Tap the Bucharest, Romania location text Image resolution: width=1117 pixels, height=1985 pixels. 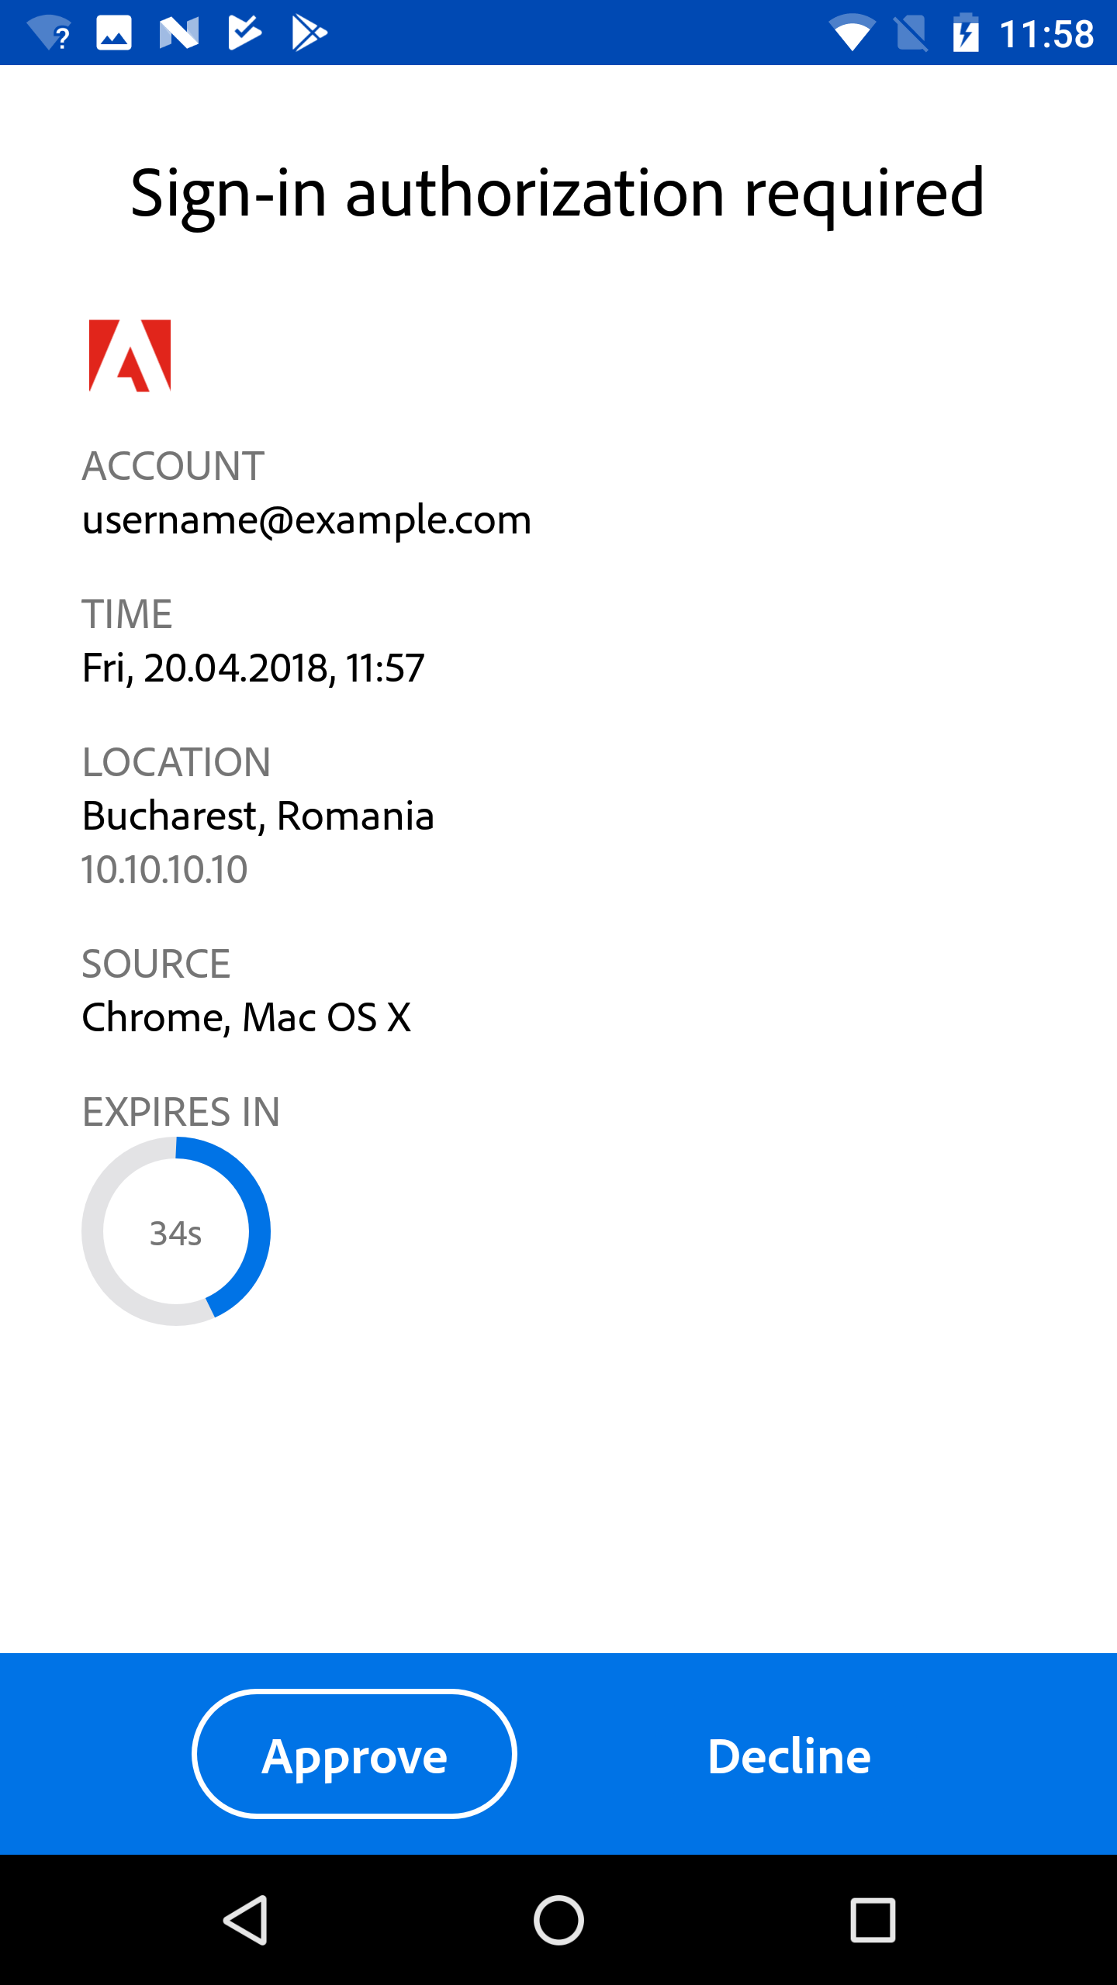(x=258, y=816)
